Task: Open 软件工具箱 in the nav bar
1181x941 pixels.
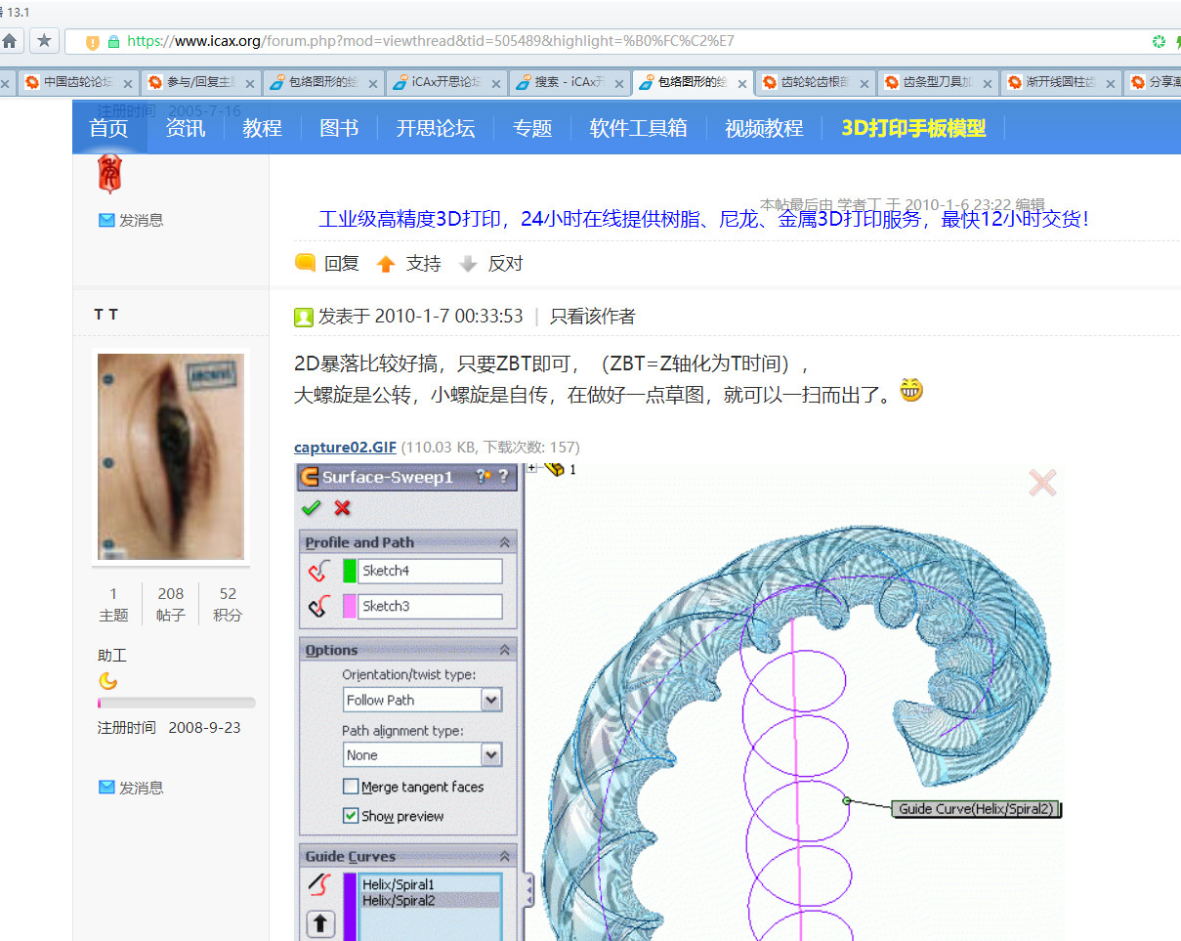Action: [x=639, y=128]
